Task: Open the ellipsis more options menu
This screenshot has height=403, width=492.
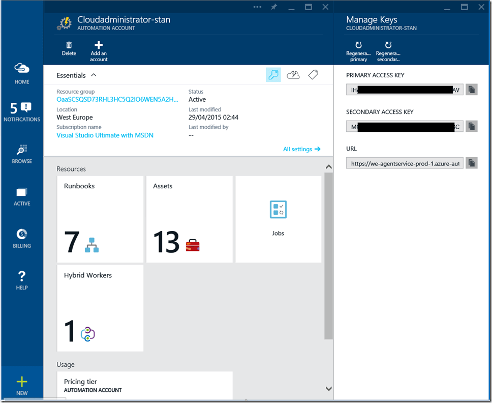Action: [257, 7]
